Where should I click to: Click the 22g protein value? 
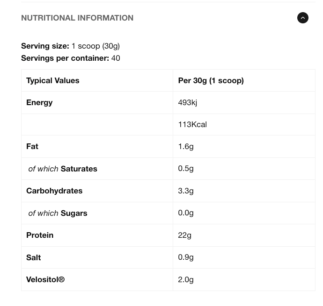[x=184, y=235]
